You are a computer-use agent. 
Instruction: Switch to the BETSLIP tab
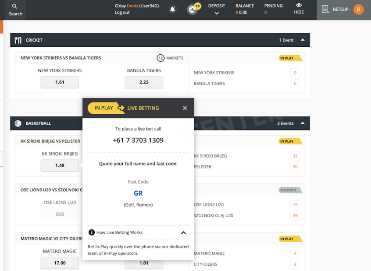pyautogui.click(x=342, y=9)
